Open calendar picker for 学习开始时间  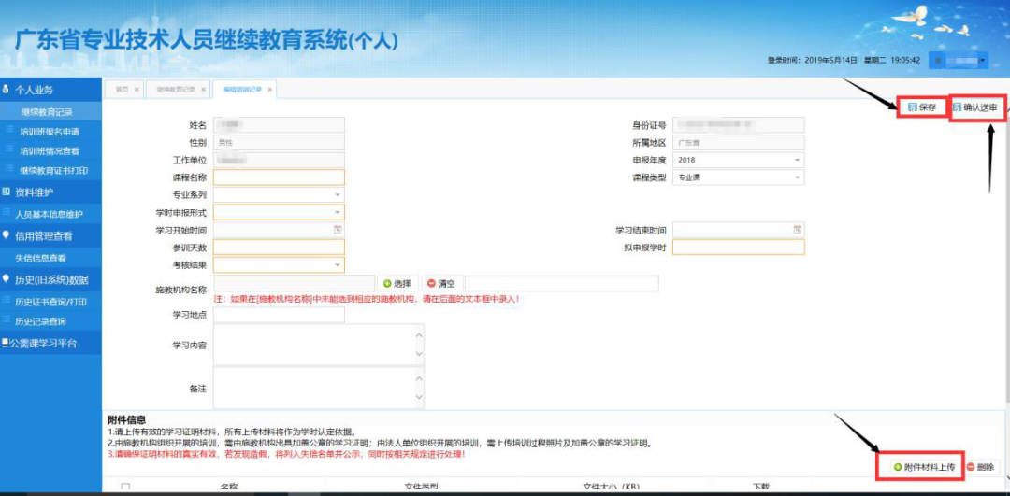tap(338, 230)
